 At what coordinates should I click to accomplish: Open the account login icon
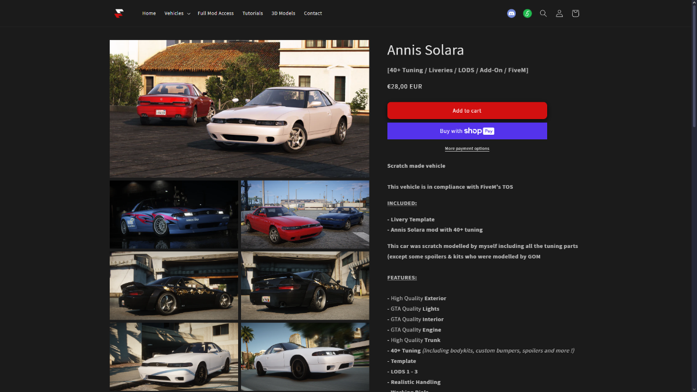tap(559, 13)
